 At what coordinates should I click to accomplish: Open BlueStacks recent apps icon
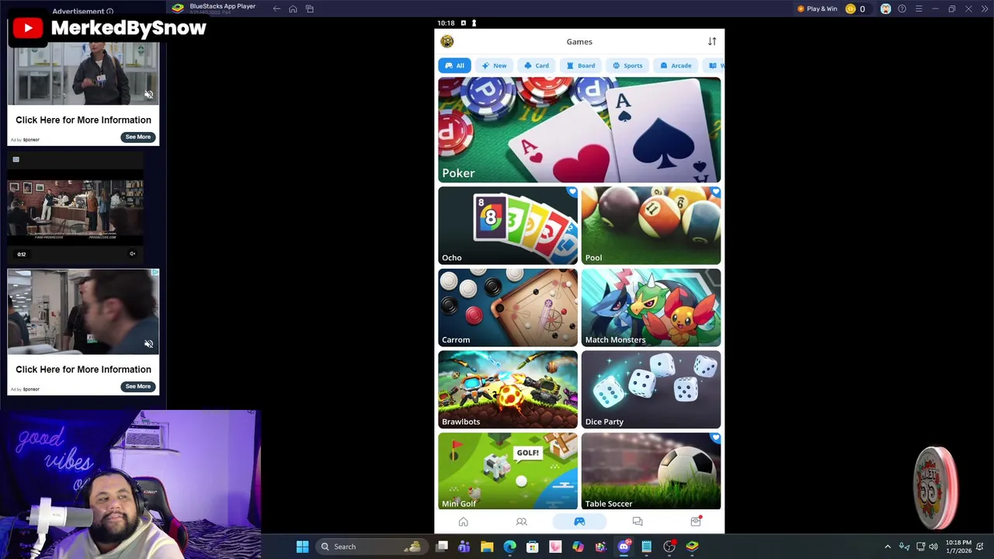310,9
